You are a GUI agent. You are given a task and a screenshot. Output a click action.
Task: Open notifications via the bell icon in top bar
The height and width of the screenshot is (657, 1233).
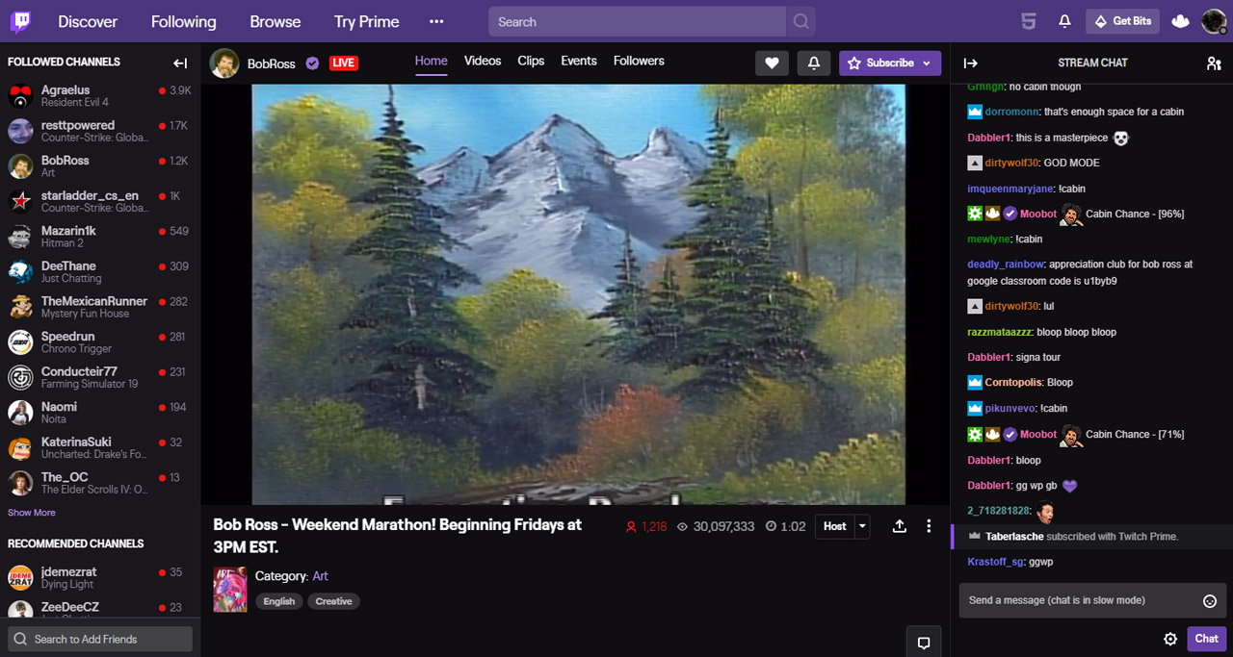[1063, 20]
